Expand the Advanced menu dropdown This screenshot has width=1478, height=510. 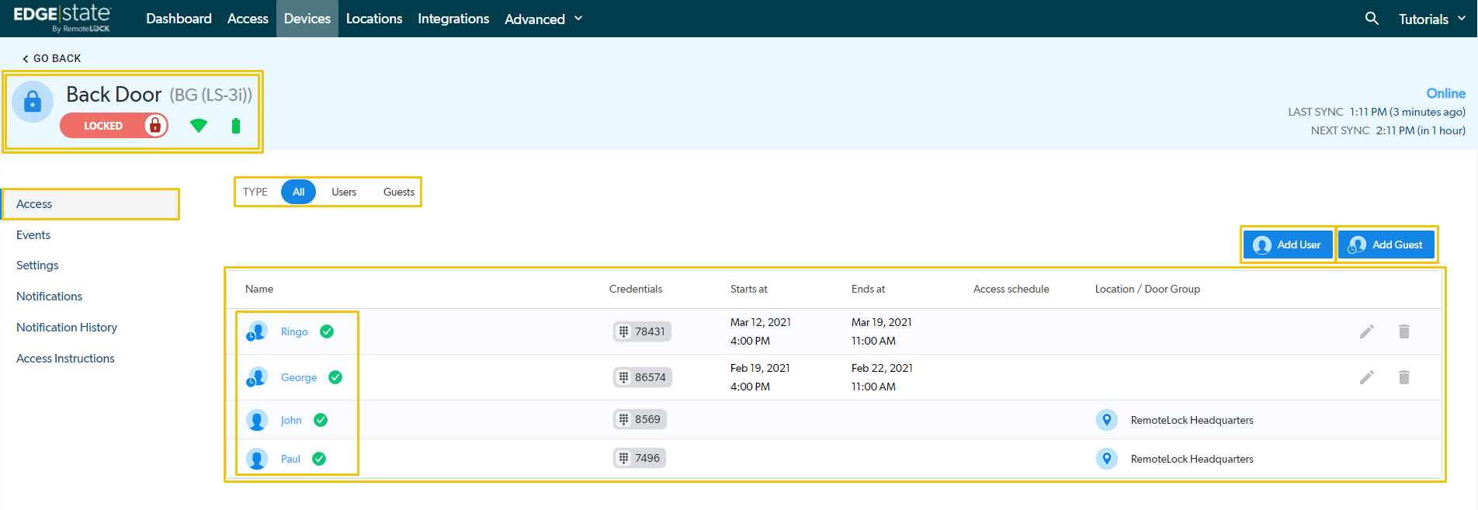pyautogui.click(x=543, y=19)
